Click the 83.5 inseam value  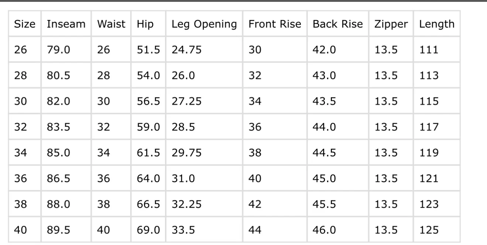coord(58,127)
